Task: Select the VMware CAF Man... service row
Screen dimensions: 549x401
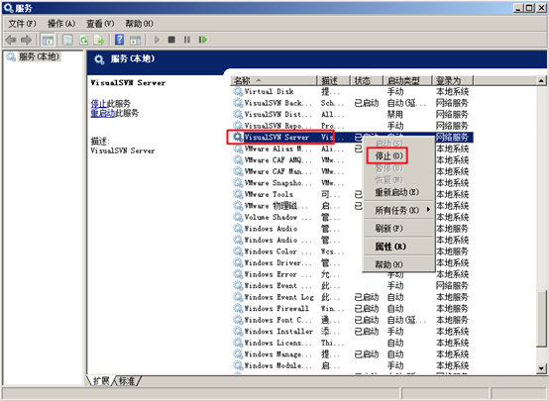Action: [351, 171]
